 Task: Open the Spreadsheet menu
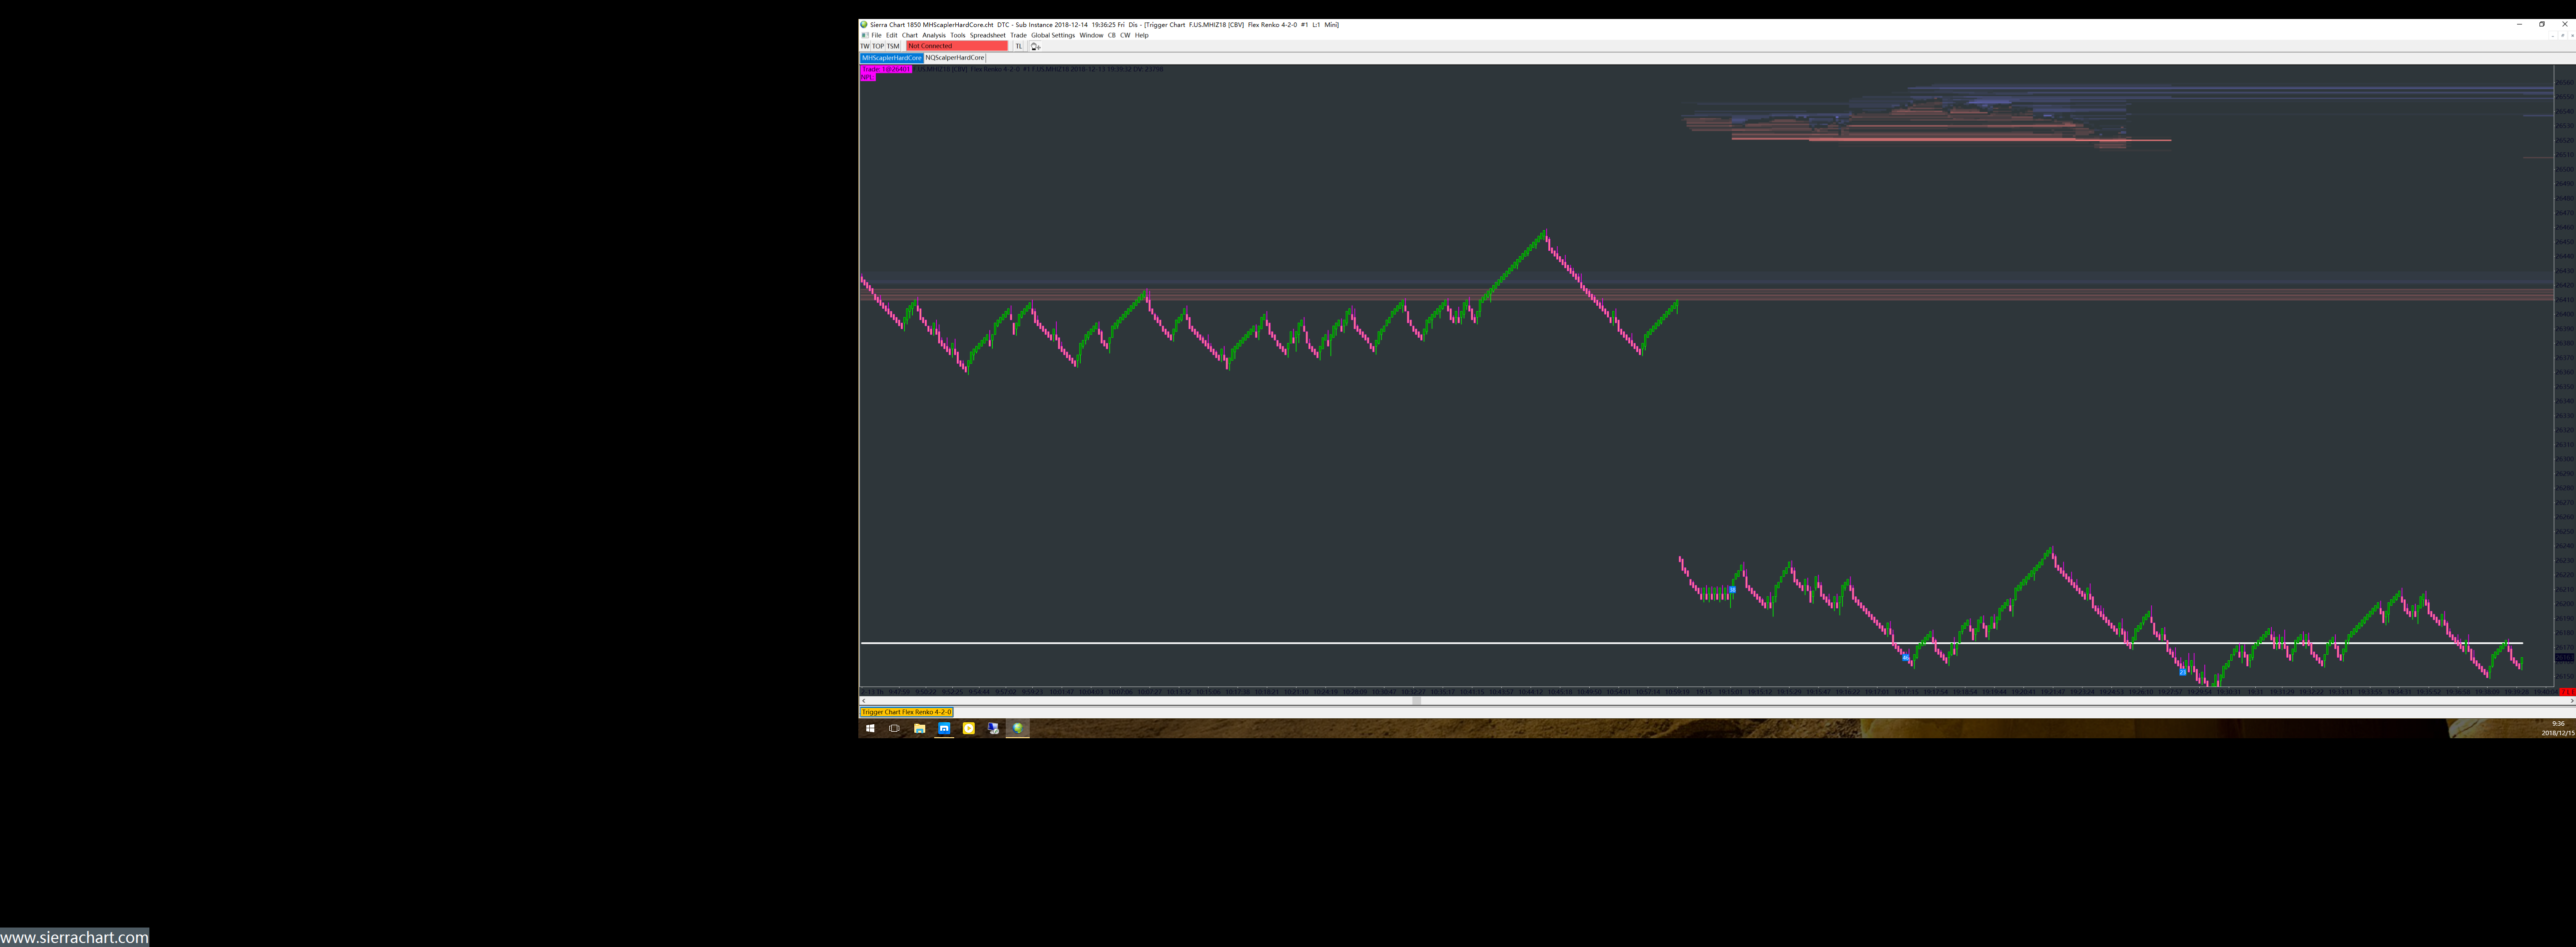(987, 35)
